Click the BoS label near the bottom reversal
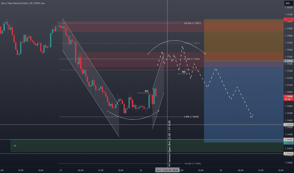This screenshot has height=173, width=294. (x=147, y=91)
